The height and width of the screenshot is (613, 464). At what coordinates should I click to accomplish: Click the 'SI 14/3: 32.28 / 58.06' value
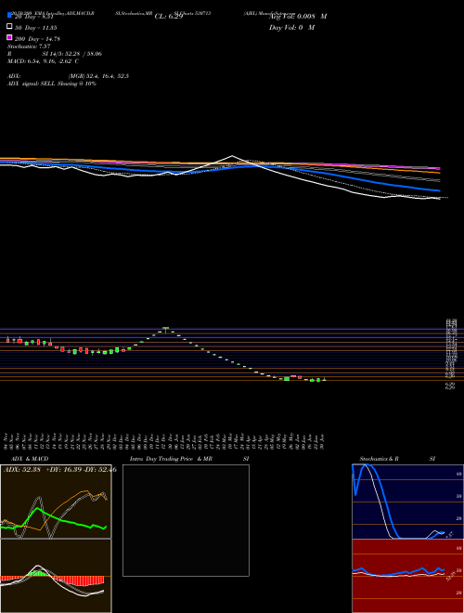(72, 54)
